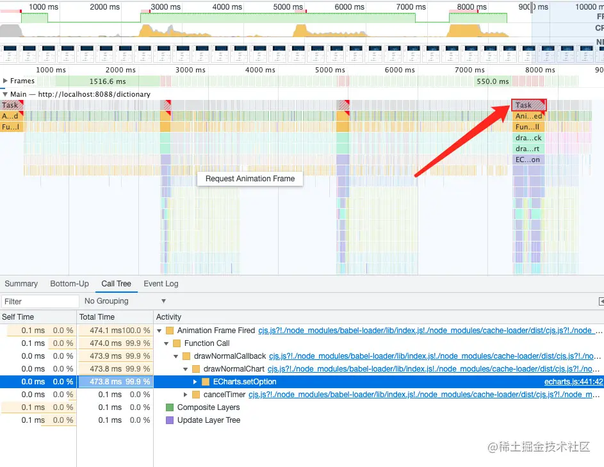
Task: Click the Main thread URL label
Action: pos(94,94)
